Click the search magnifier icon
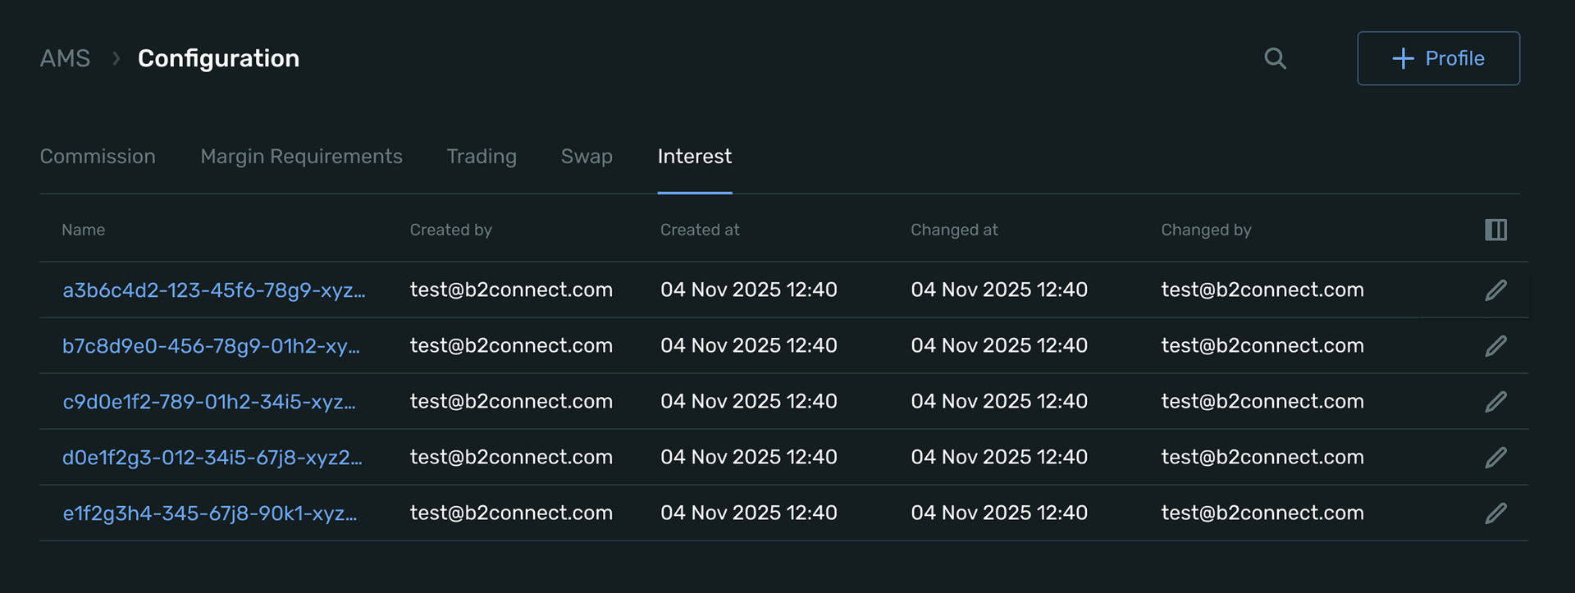Image resolution: width=1575 pixels, height=593 pixels. [1275, 58]
